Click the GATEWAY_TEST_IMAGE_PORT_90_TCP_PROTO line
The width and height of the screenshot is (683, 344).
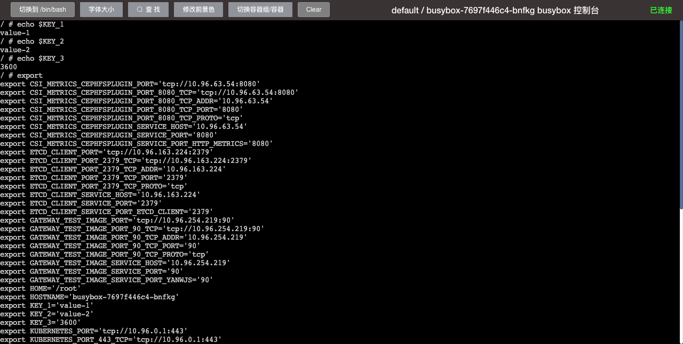pyautogui.click(x=105, y=255)
